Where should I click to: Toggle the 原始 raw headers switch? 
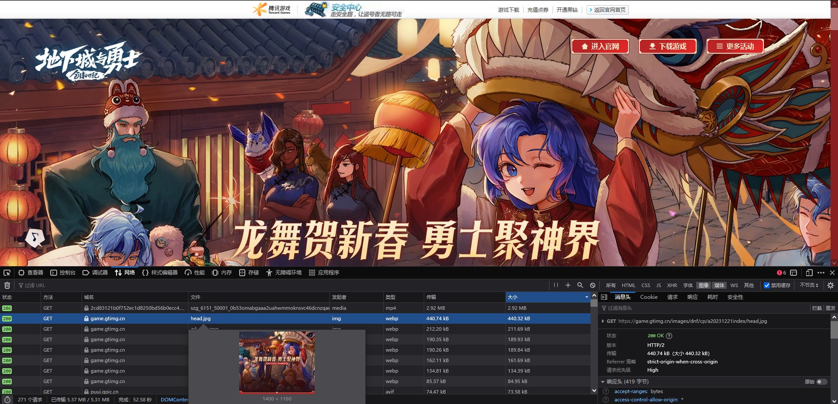[822, 382]
